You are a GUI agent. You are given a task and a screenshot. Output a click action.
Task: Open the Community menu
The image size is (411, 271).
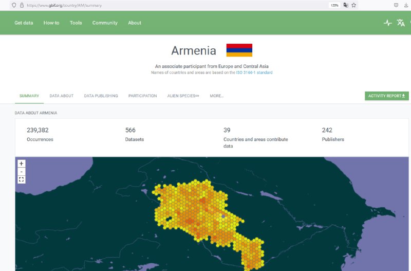point(105,23)
